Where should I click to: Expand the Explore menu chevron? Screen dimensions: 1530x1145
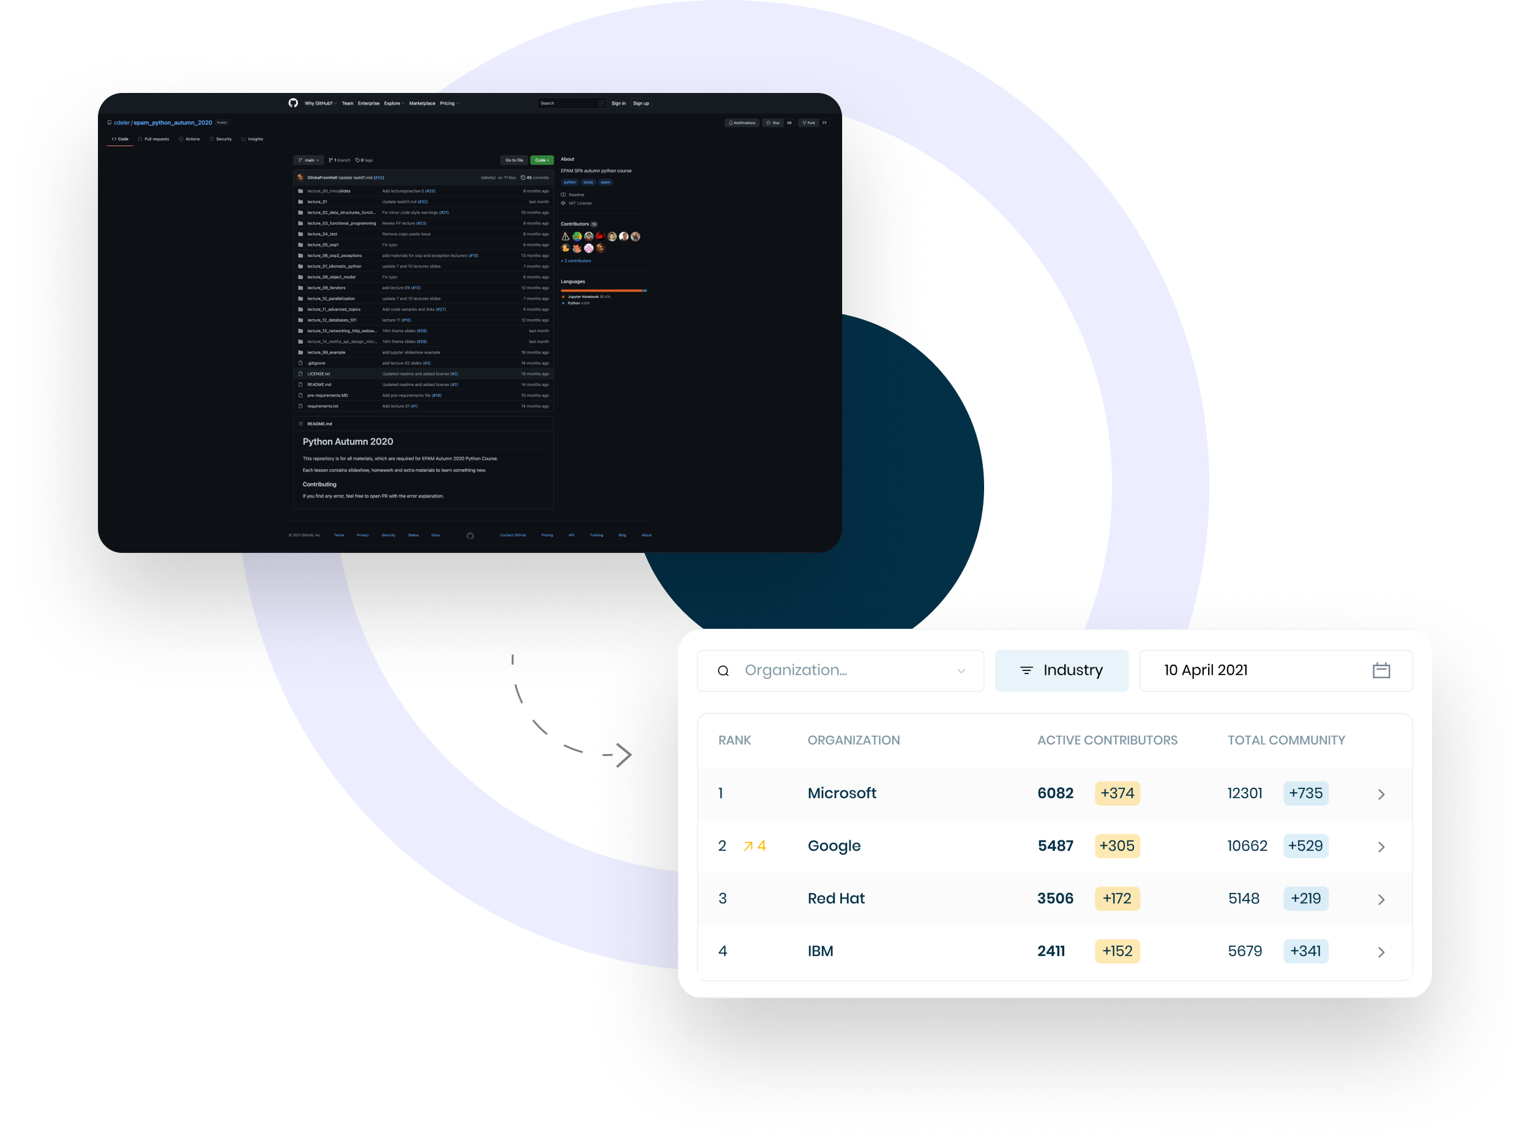pos(403,104)
